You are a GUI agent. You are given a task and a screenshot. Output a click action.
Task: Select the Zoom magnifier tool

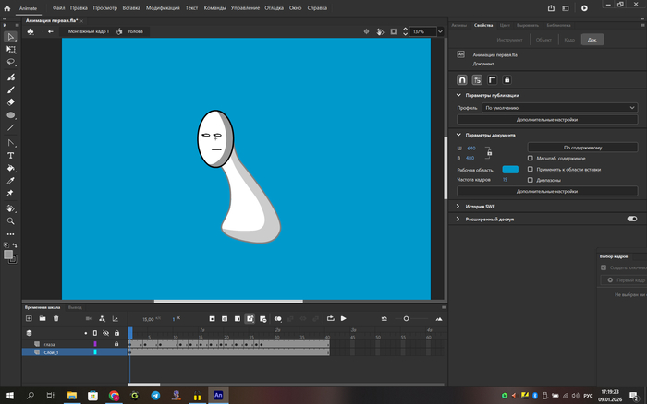tap(11, 221)
